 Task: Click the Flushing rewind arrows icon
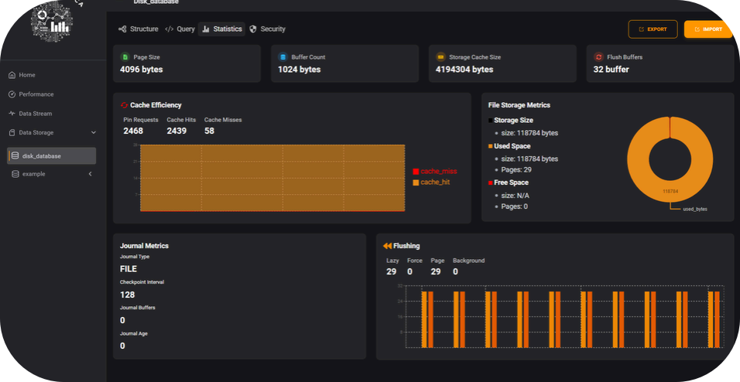point(387,246)
